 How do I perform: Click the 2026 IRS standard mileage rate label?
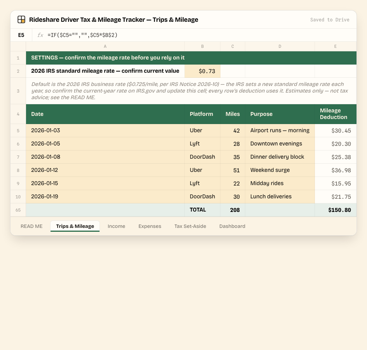coord(105,71)
